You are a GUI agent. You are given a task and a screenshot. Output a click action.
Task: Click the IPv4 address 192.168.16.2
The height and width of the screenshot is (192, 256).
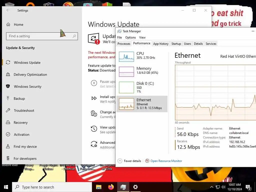point(237,142)
